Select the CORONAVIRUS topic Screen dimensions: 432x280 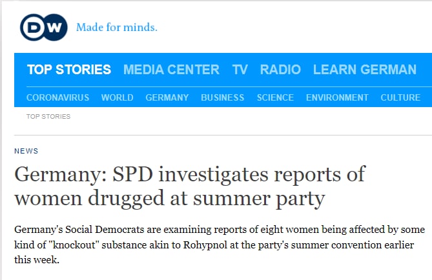[x=57, y=97]
